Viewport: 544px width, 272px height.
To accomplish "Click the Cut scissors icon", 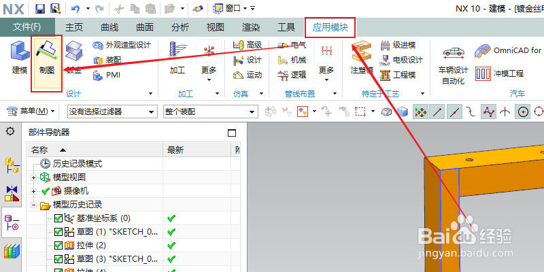I will pos(118,8).
